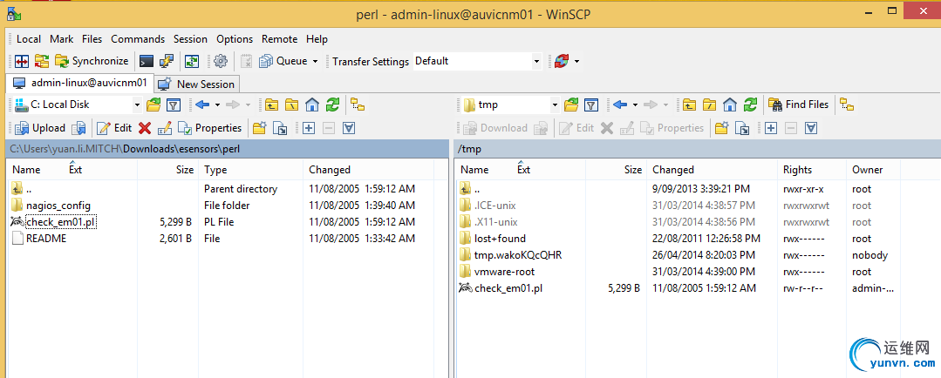The width and height of the screenshot is (941, 378).
Task: Select local nagios_config folder
Action: 58,206
